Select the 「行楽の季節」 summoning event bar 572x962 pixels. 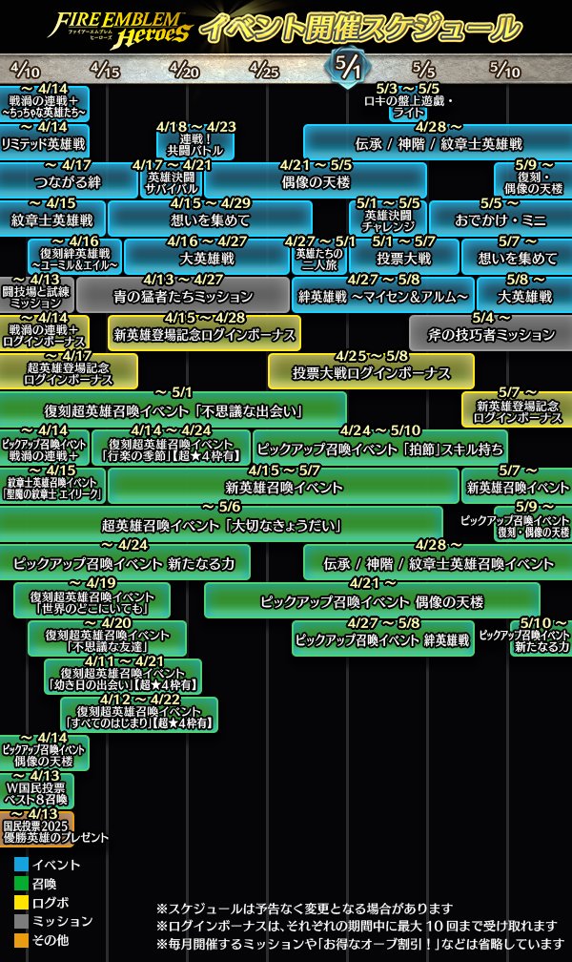click(x=171, y=450)
